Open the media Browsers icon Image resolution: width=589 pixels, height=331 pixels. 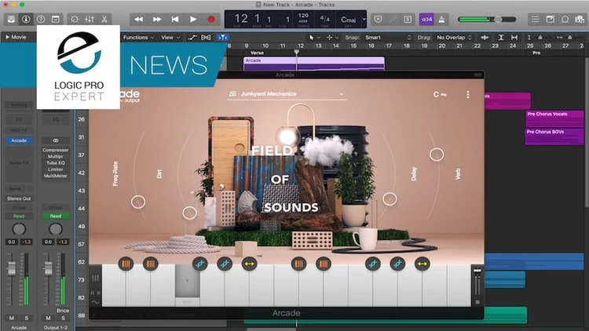pos(580,19)
